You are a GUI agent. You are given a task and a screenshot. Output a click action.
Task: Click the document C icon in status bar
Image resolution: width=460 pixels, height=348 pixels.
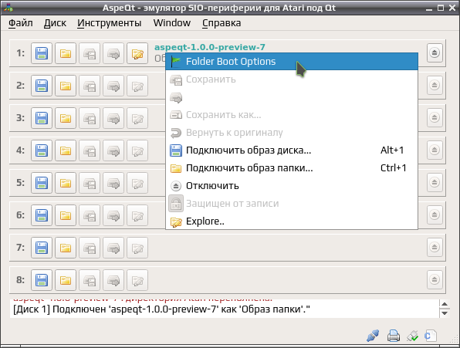point(431,336)
